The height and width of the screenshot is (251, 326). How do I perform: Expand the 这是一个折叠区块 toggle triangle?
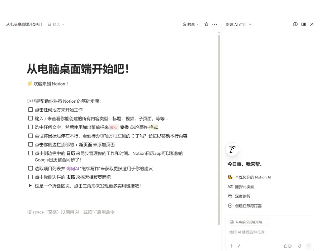click(x=30, y=186)
